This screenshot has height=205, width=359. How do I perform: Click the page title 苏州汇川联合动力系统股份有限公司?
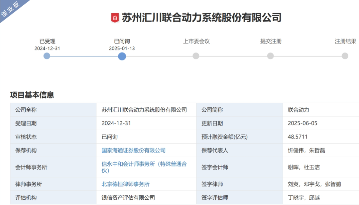click(201, 18)
